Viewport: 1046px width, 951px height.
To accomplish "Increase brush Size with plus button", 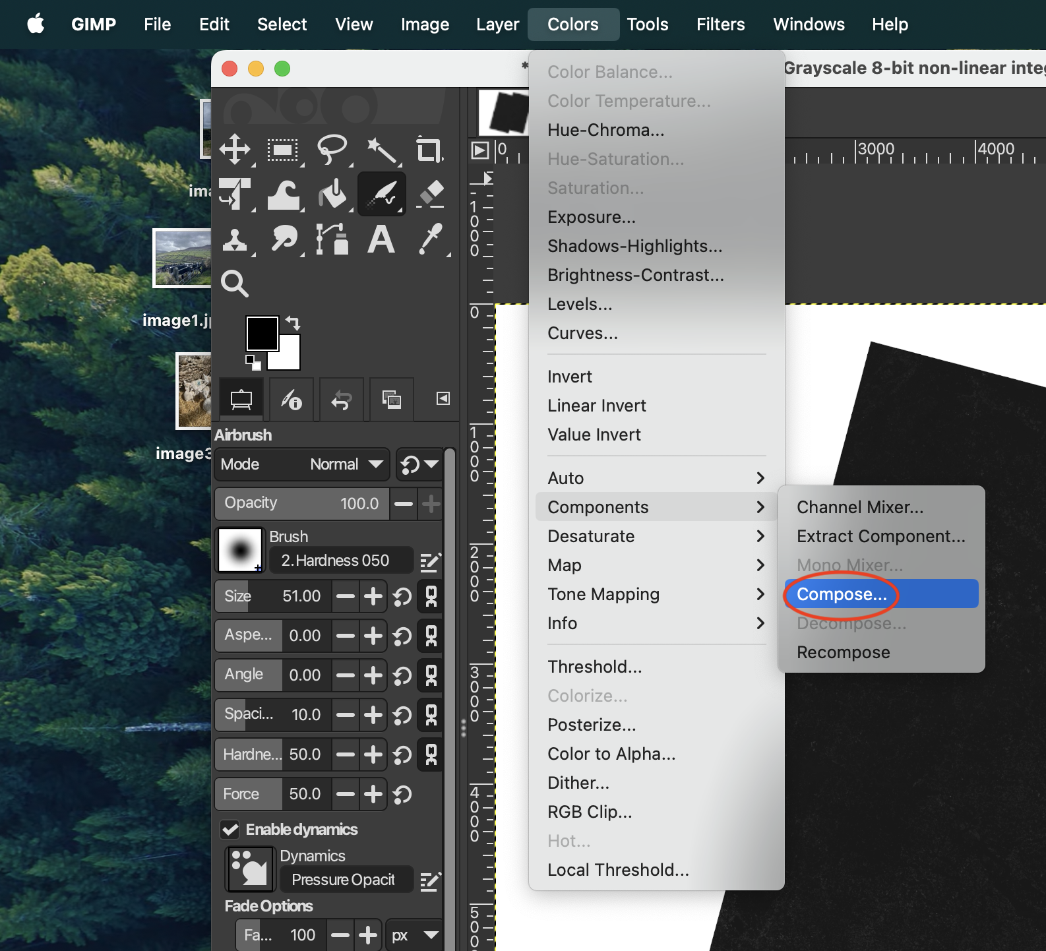I will tap(373, 596).
